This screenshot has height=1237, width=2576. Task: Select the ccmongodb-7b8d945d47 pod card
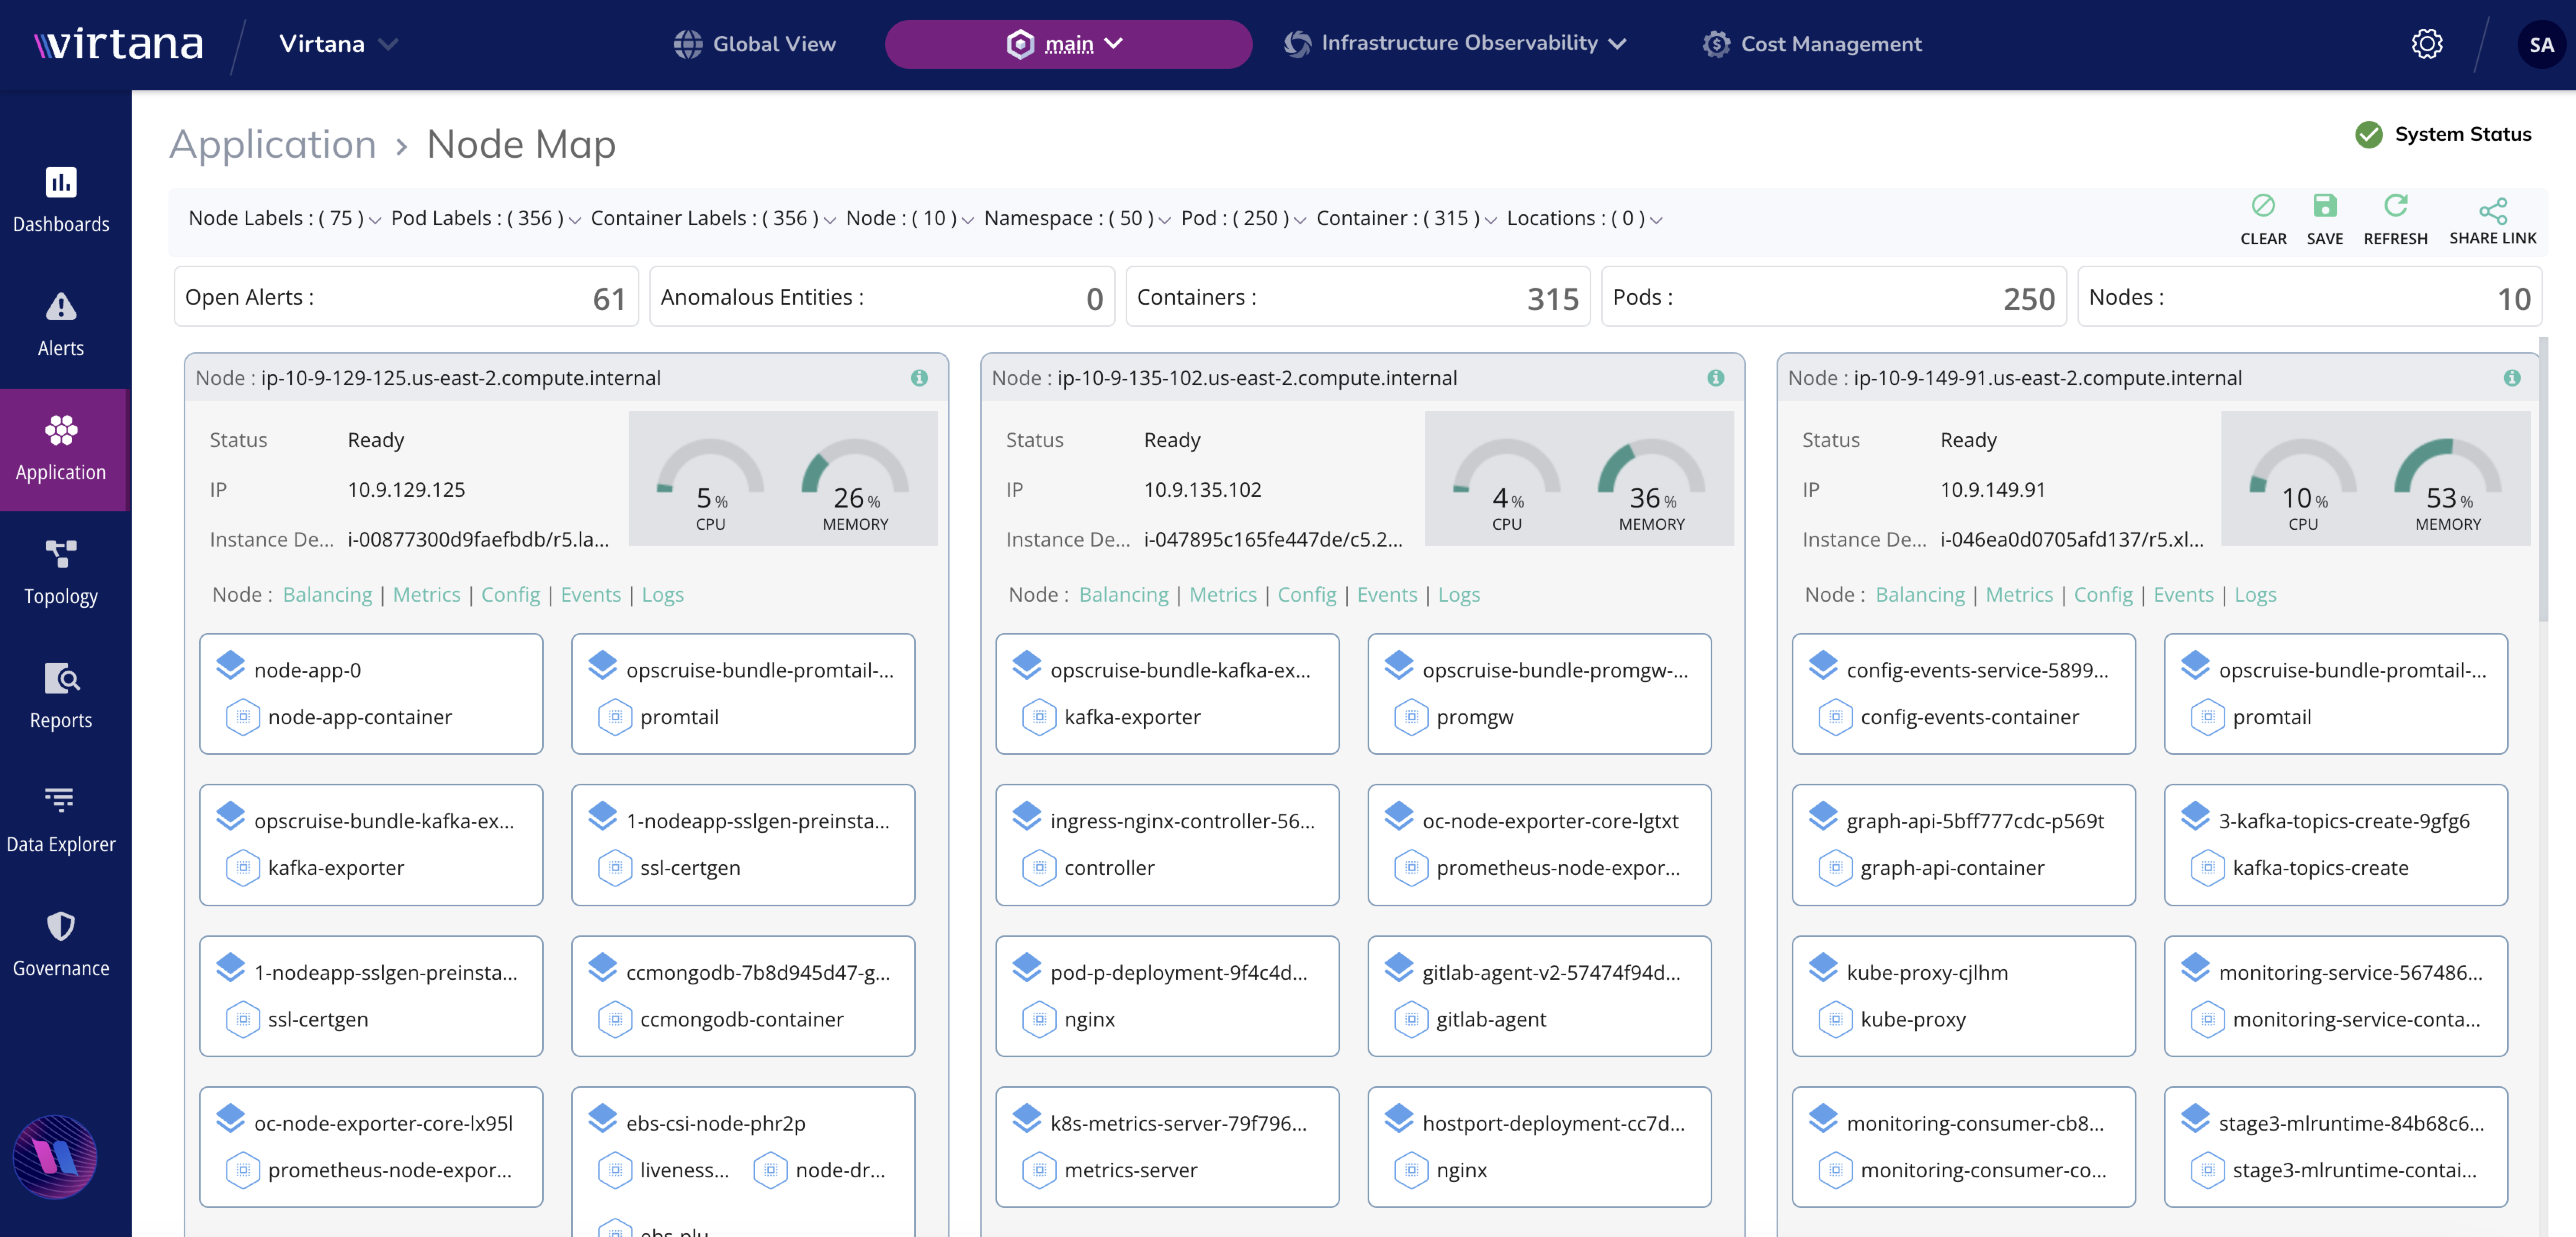coord(743,996)
